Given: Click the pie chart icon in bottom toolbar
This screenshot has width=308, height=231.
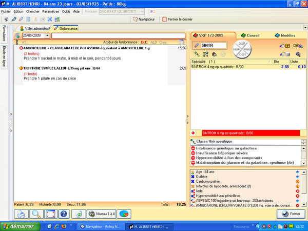Looking at the screenshot, I should (125, 214).
